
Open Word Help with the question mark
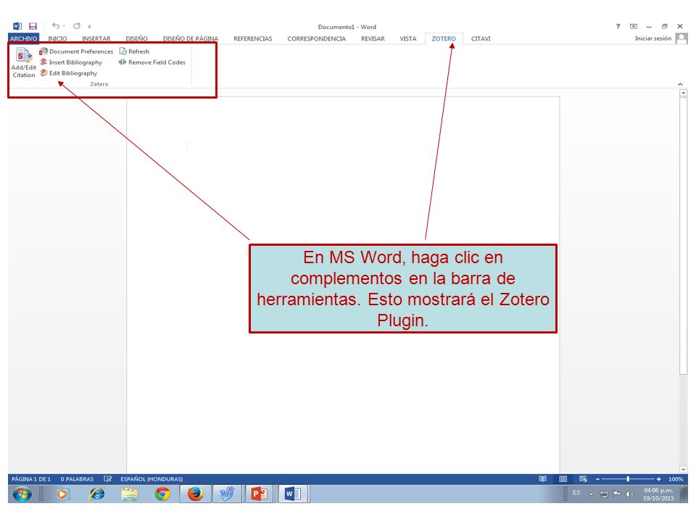point(618,26)
